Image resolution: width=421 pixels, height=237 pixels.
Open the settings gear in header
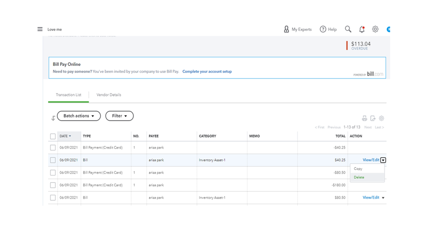tap(375, 29)
